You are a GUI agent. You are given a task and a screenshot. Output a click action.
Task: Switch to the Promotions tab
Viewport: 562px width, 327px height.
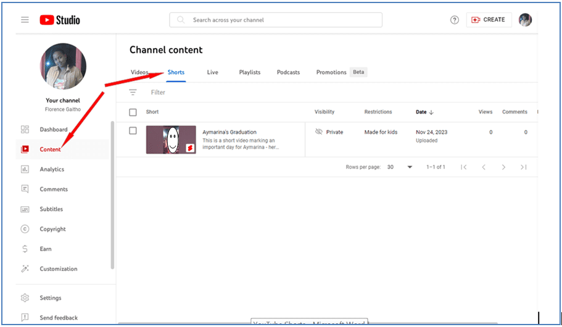(331, 72)
